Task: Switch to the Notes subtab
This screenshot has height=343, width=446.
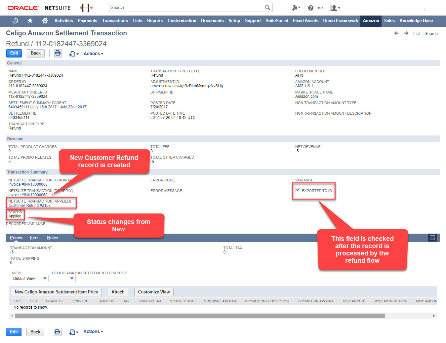Action: tap(53, 238)
